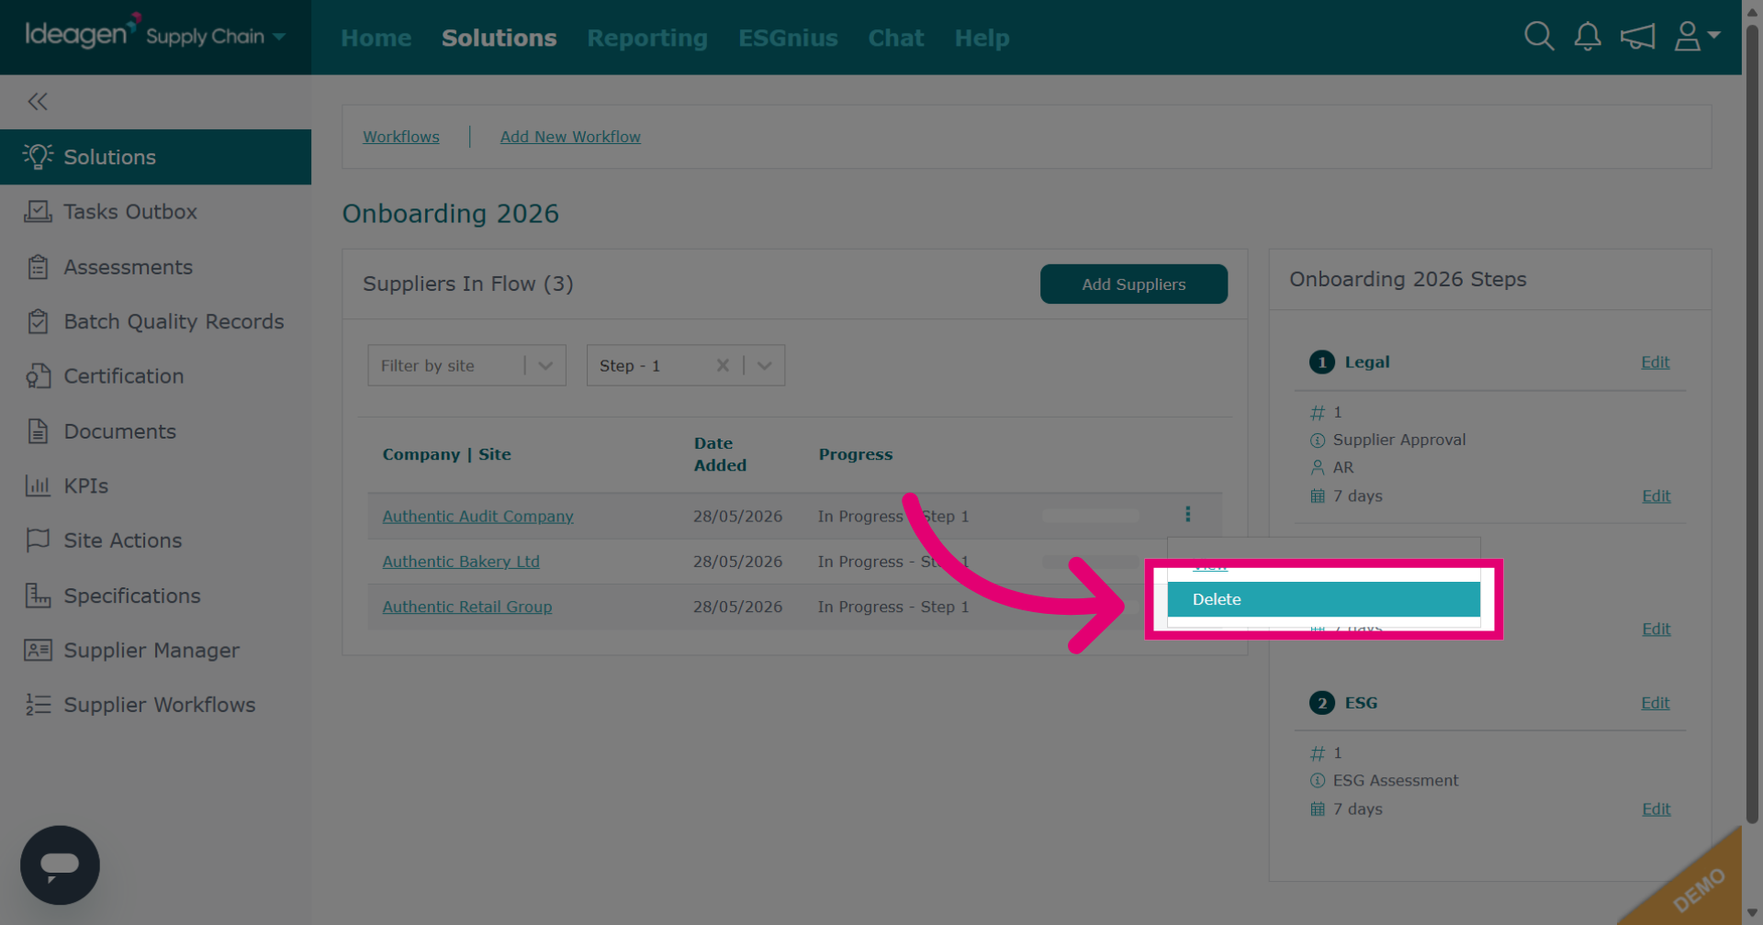Open the Chat menu
The height and width of the screenshot is (925, 1763).
[x=896, y=38]
